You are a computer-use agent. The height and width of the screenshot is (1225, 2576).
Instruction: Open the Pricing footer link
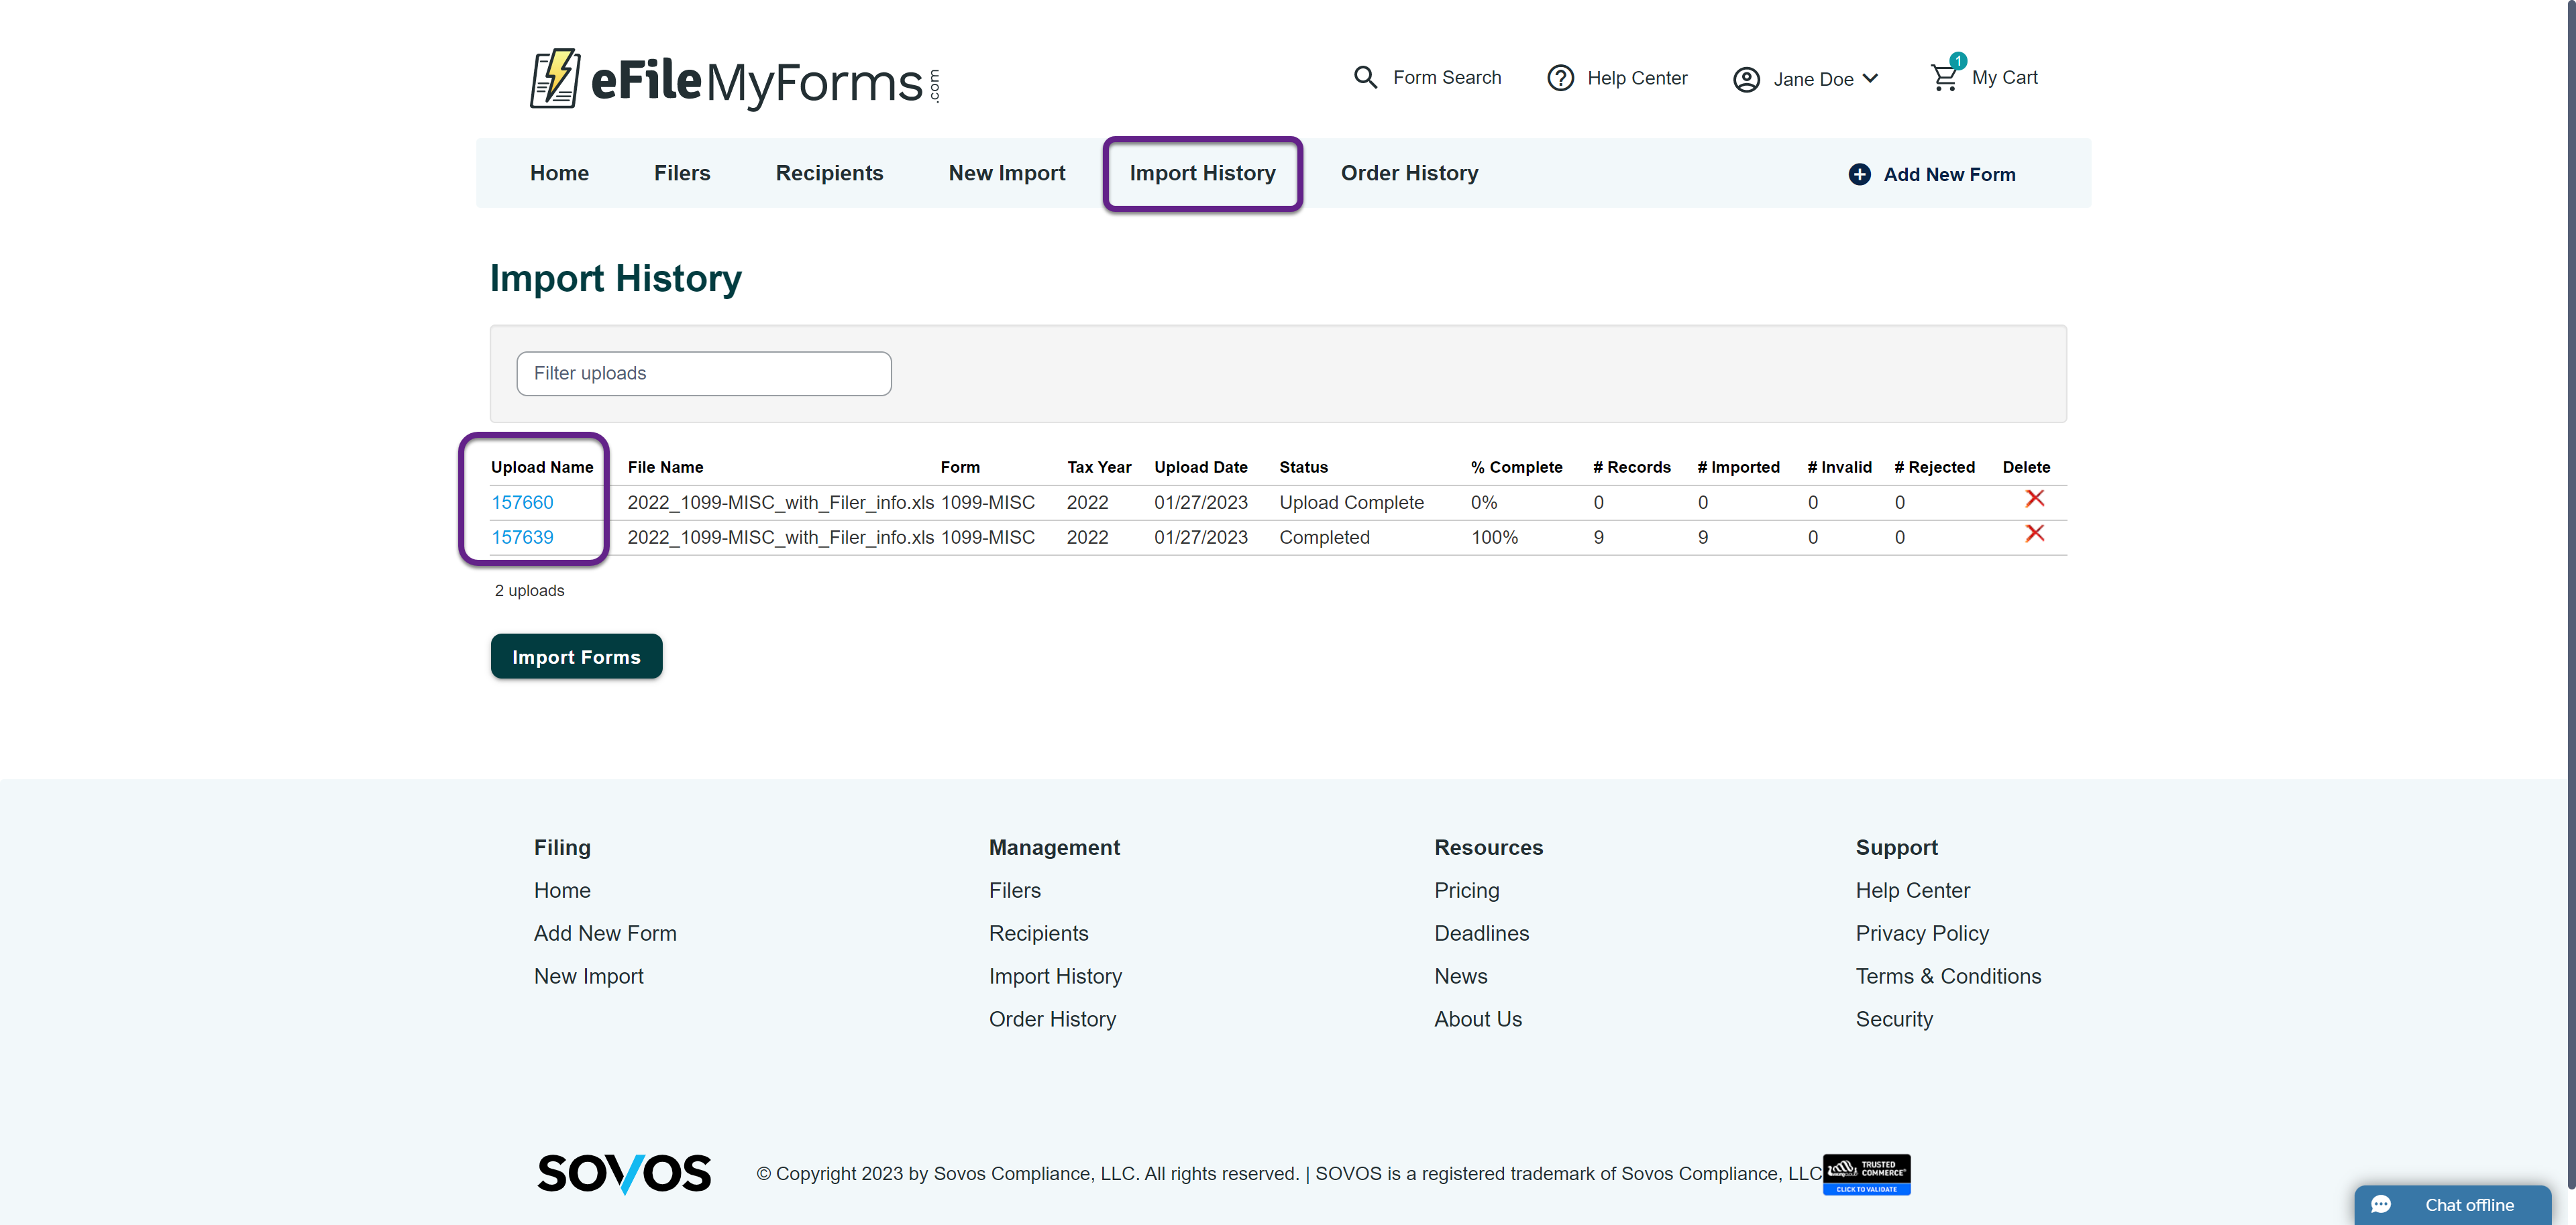(x=1466, y=890)
